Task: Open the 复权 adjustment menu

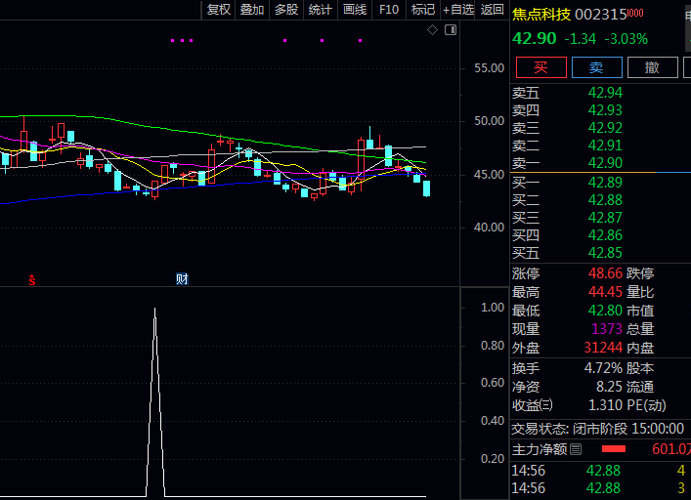Action: (x=219, y=10)
